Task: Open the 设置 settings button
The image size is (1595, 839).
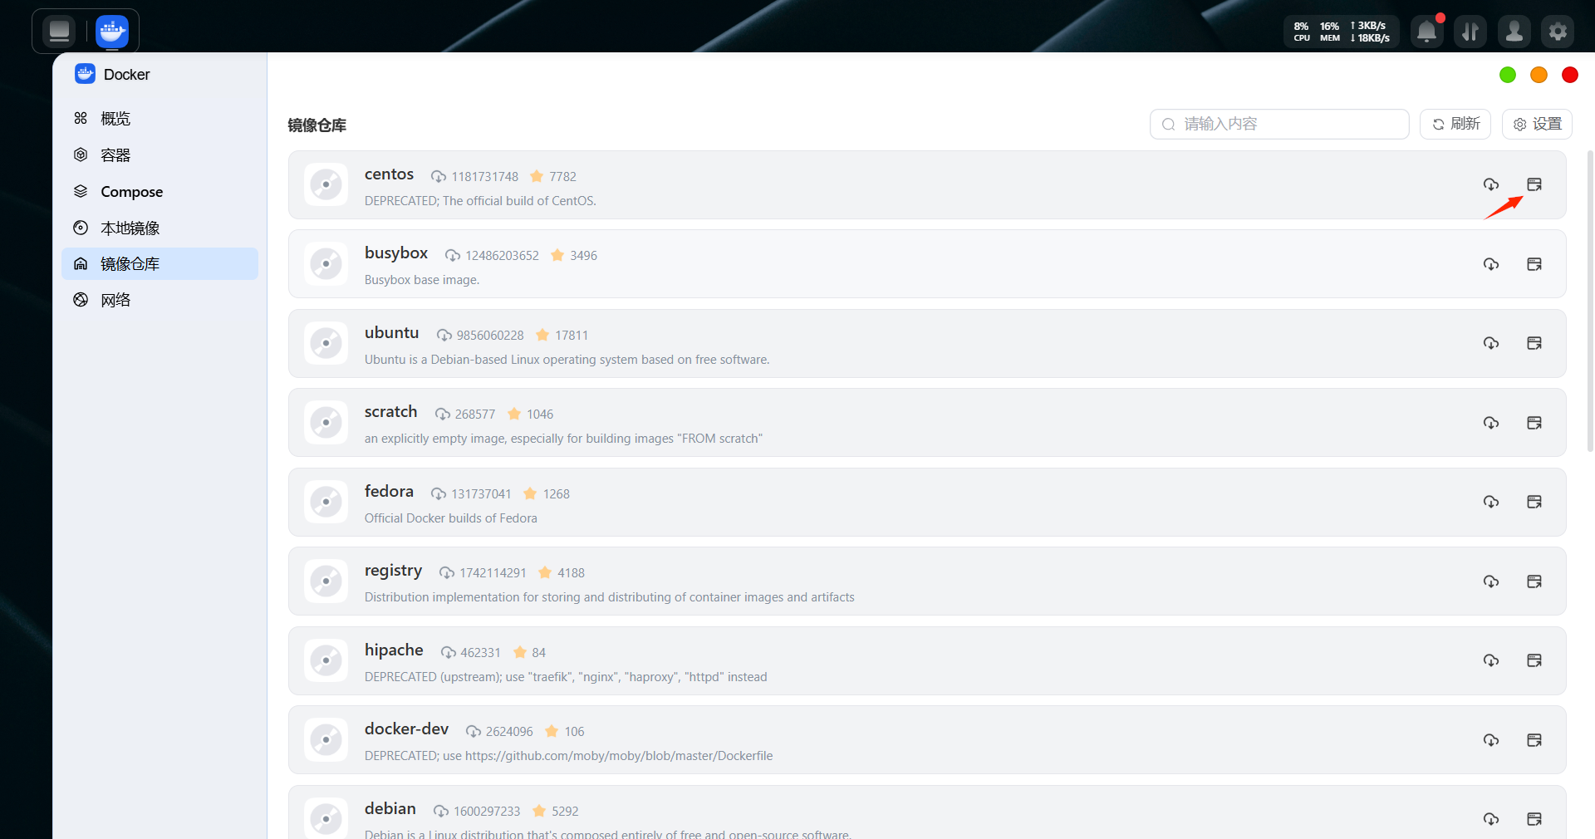Action: (x=1537, y=124)
